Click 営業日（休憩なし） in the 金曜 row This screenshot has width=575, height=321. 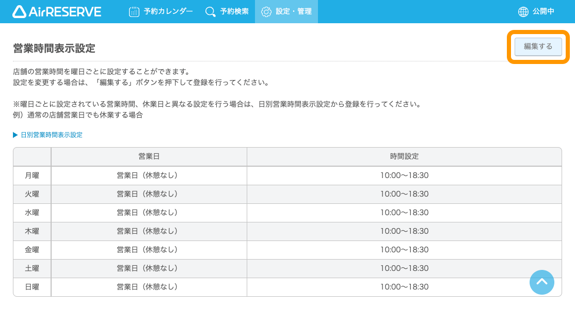click(147, 250)
